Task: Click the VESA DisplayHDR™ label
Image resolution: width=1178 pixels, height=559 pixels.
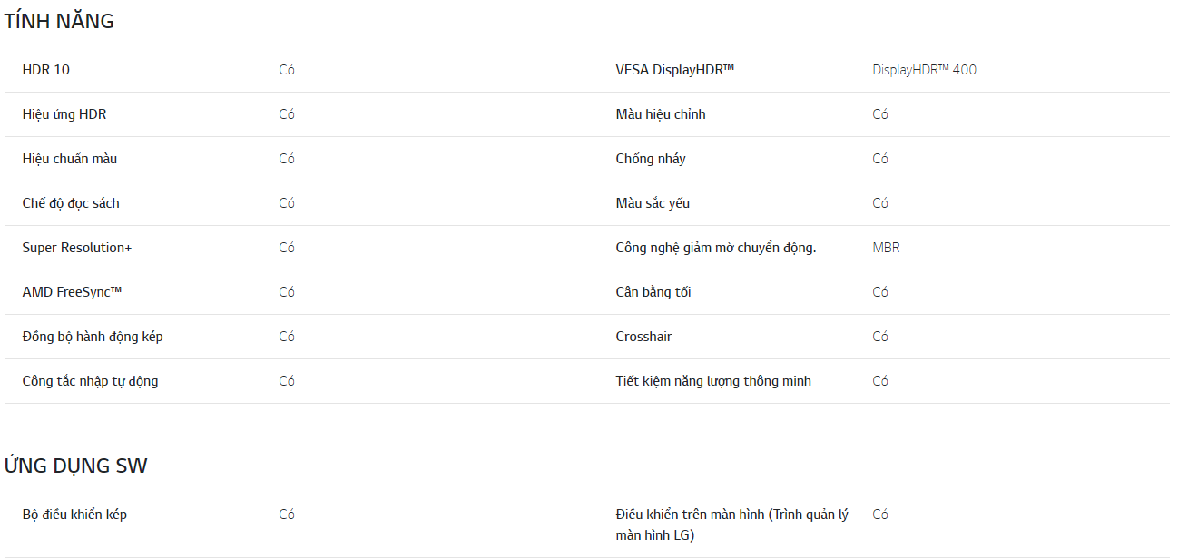Action: [x=674, y=70]
